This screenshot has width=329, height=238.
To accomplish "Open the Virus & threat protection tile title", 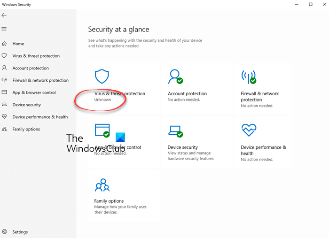I will tap(120, 93).
